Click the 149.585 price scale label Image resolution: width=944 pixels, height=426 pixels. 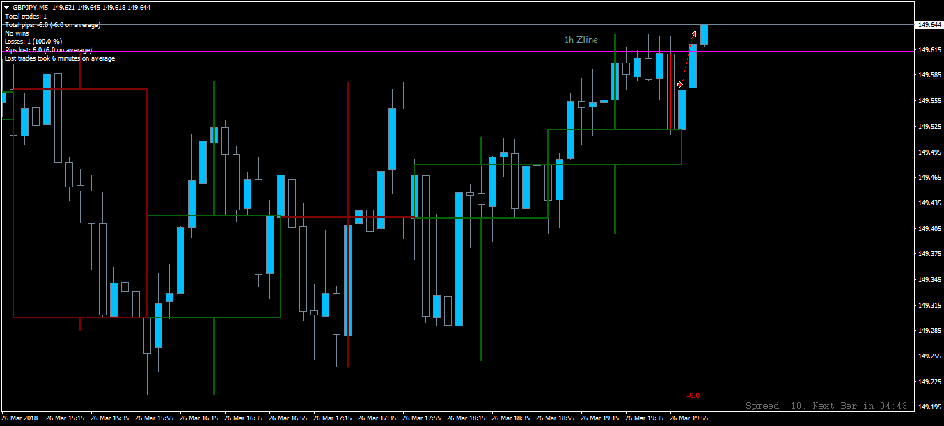[929, 75]
